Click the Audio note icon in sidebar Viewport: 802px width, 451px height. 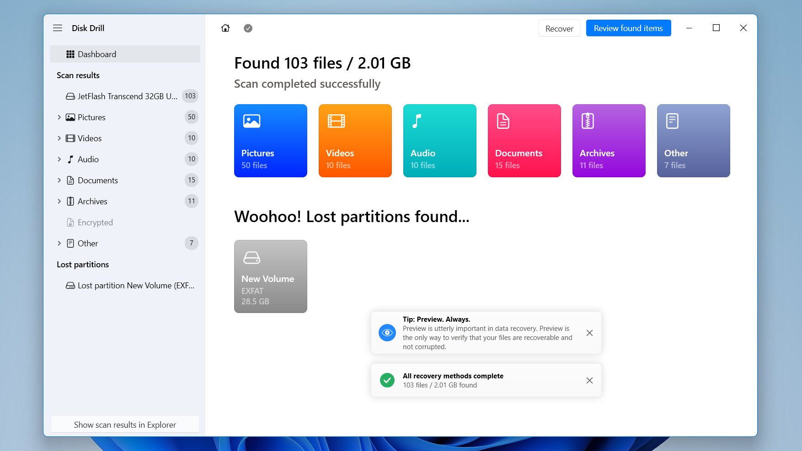[x=70, y=159]
